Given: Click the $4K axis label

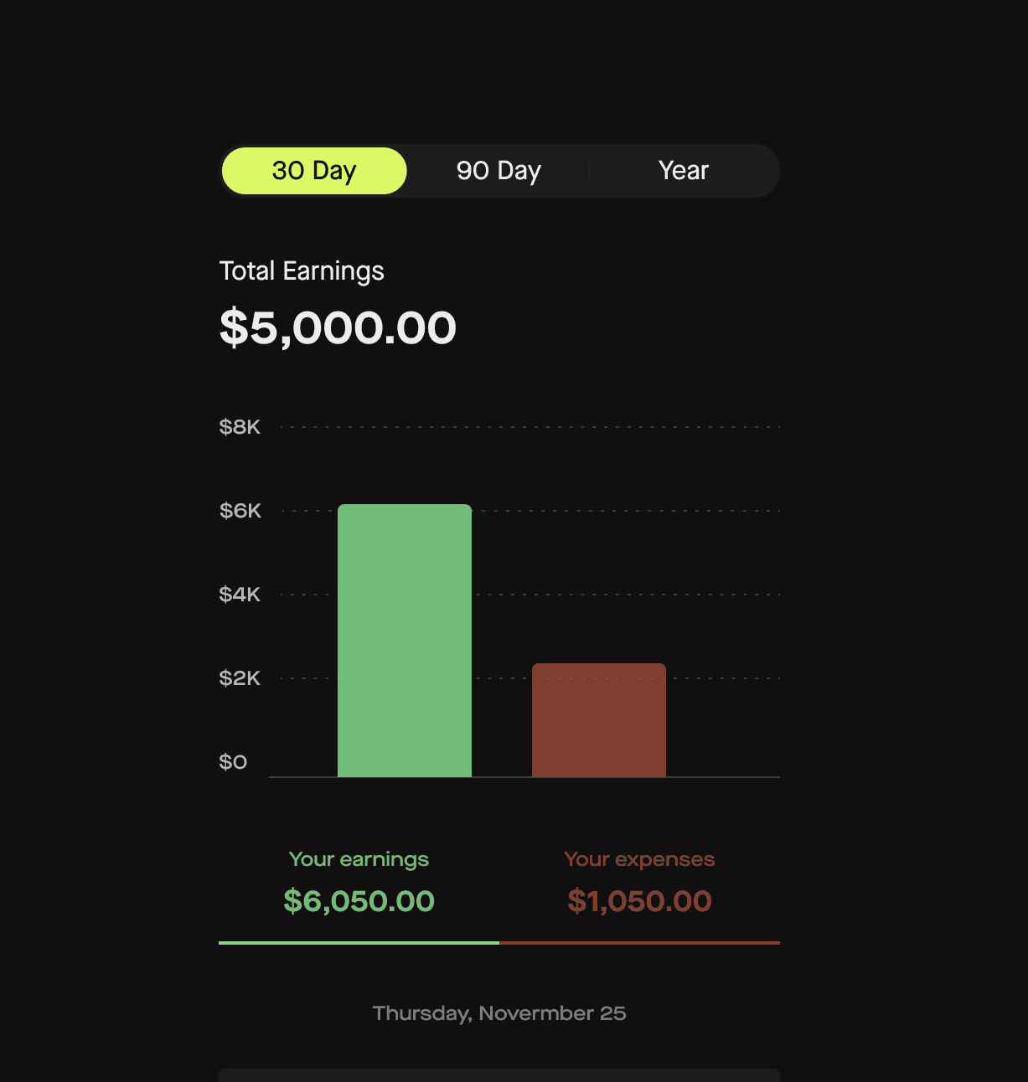Looking at the screenshot, I should [x=240, y=595].
